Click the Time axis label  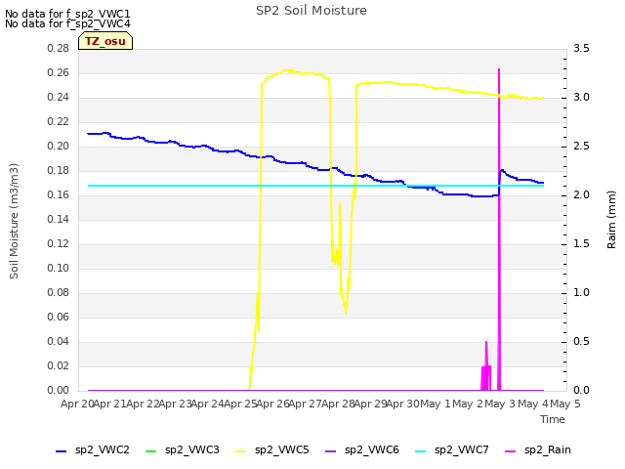[x=553, y=419]
